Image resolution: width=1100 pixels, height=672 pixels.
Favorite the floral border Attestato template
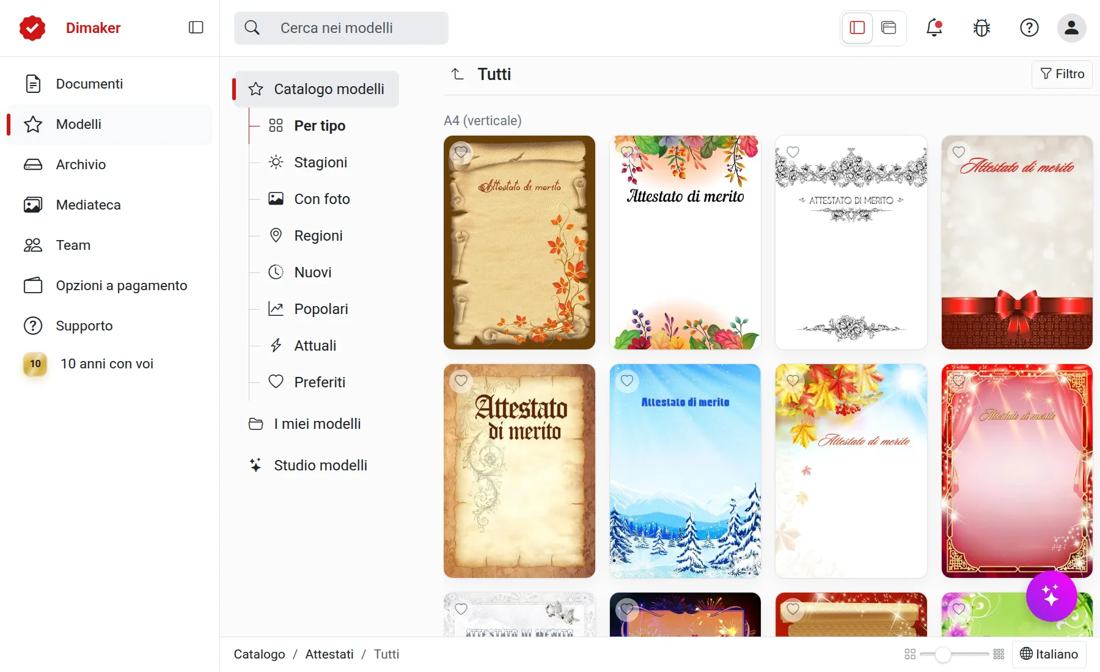pos(627,152)
